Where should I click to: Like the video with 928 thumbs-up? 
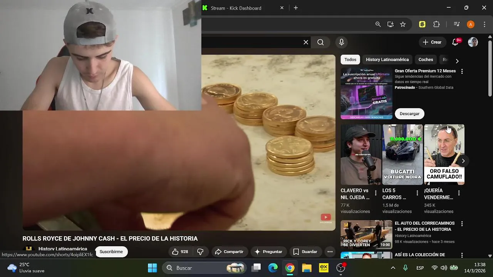click(x=180, y=252)
